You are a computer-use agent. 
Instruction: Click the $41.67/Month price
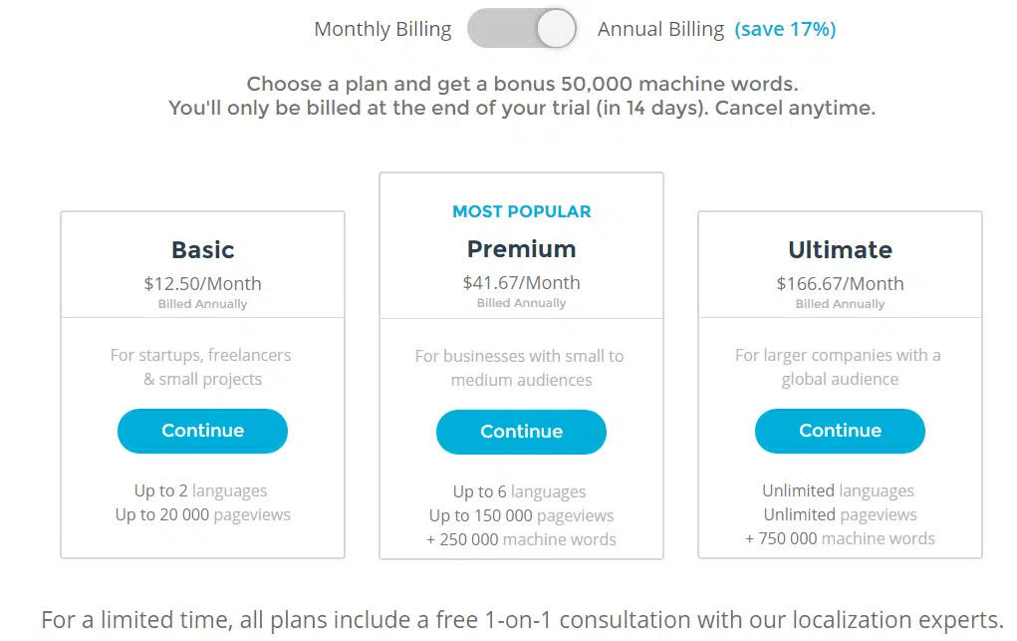point(521,282)
